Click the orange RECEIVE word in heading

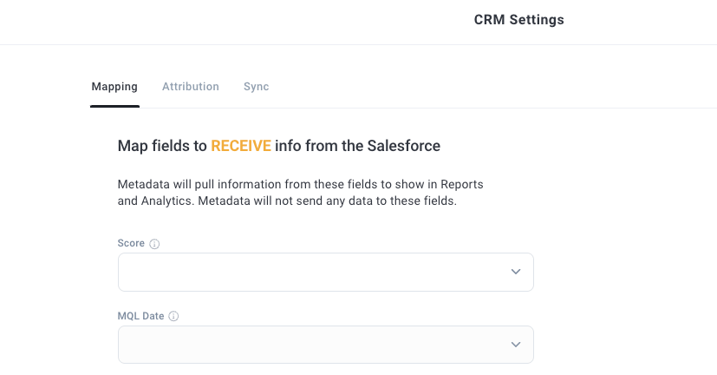(x=241, y=146)
